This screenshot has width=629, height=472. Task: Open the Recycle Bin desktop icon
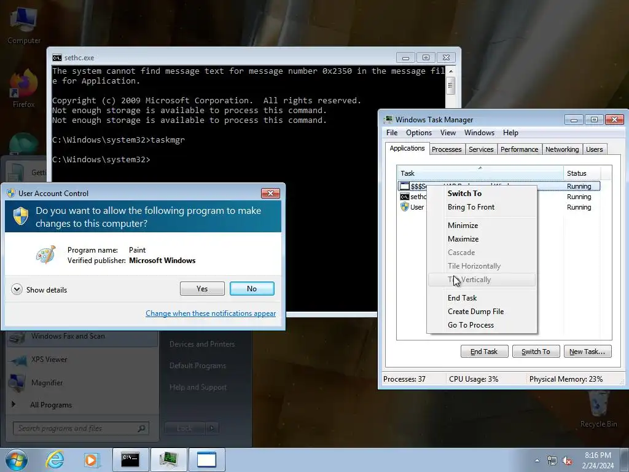(598, 409)
